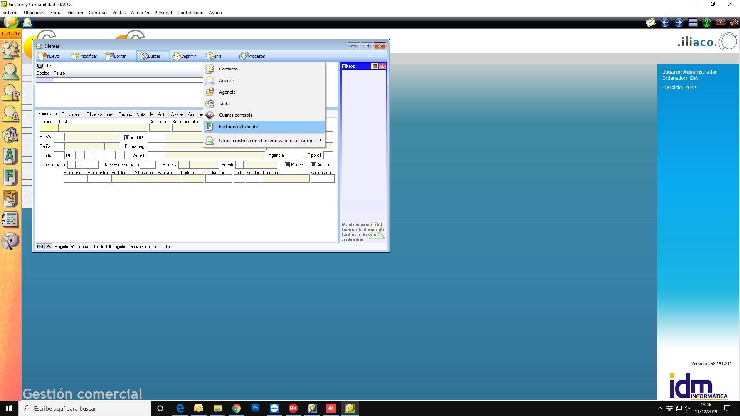Screen dimensions: 740x416
Task: Select Contacto in the Ir a menu
Action: (264, 69)
